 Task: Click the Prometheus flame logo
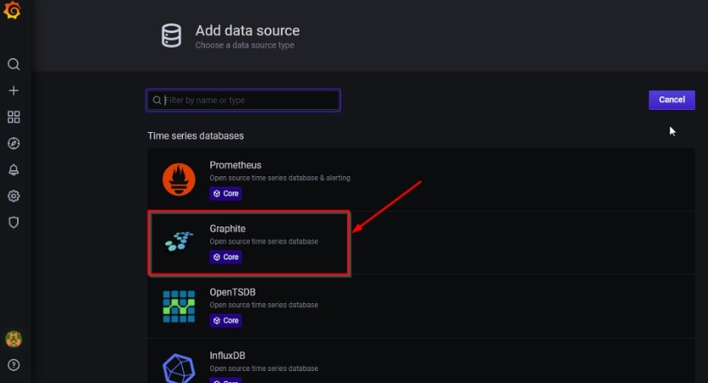(x=179, y=180)
